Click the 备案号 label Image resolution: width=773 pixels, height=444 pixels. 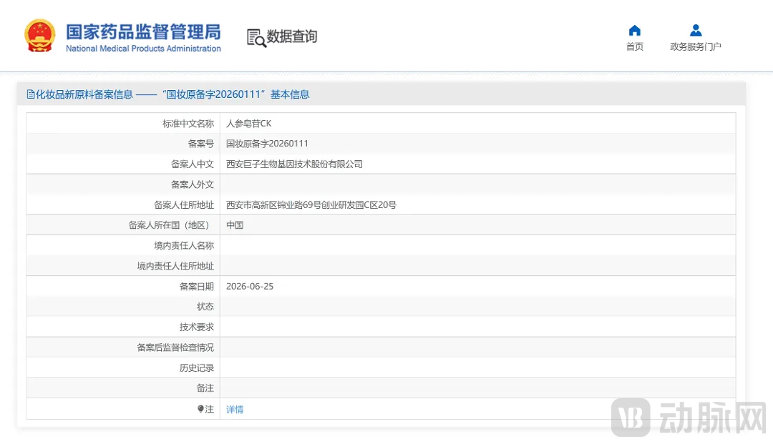(x=201, y=144)
